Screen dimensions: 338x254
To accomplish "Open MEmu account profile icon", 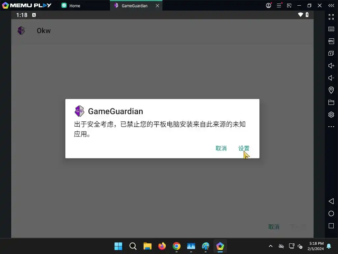I will point(269,5).
